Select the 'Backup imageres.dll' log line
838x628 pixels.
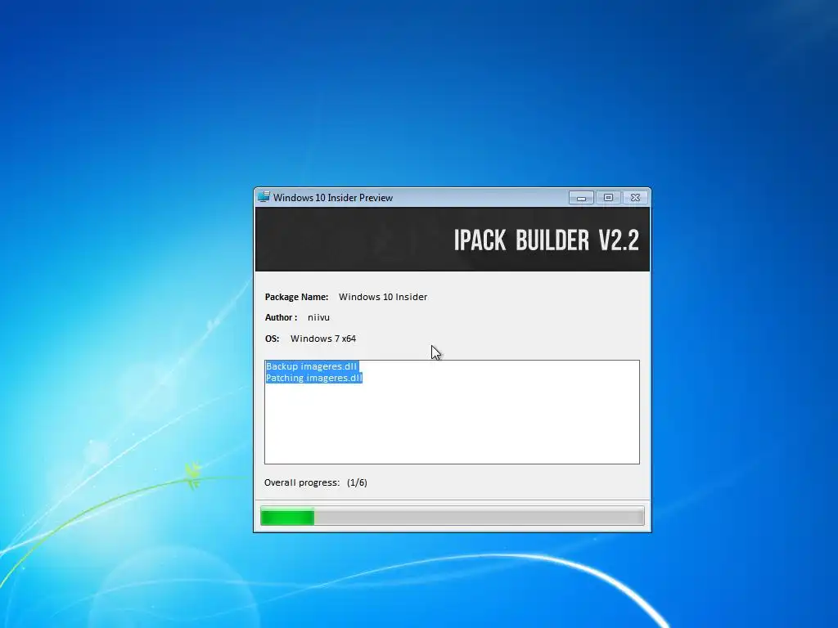[x=311, y=366]
